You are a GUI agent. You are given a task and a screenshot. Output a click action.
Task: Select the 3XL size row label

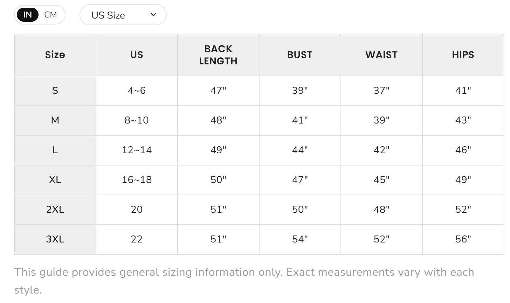[55, 239]
